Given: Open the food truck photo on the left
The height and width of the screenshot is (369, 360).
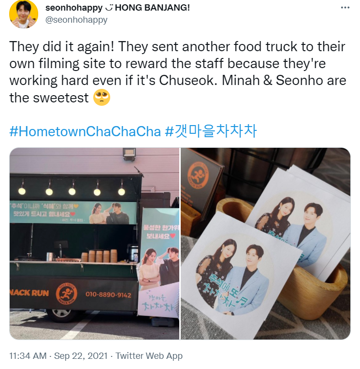Looking at the screenshot, I should click(94, 243).
